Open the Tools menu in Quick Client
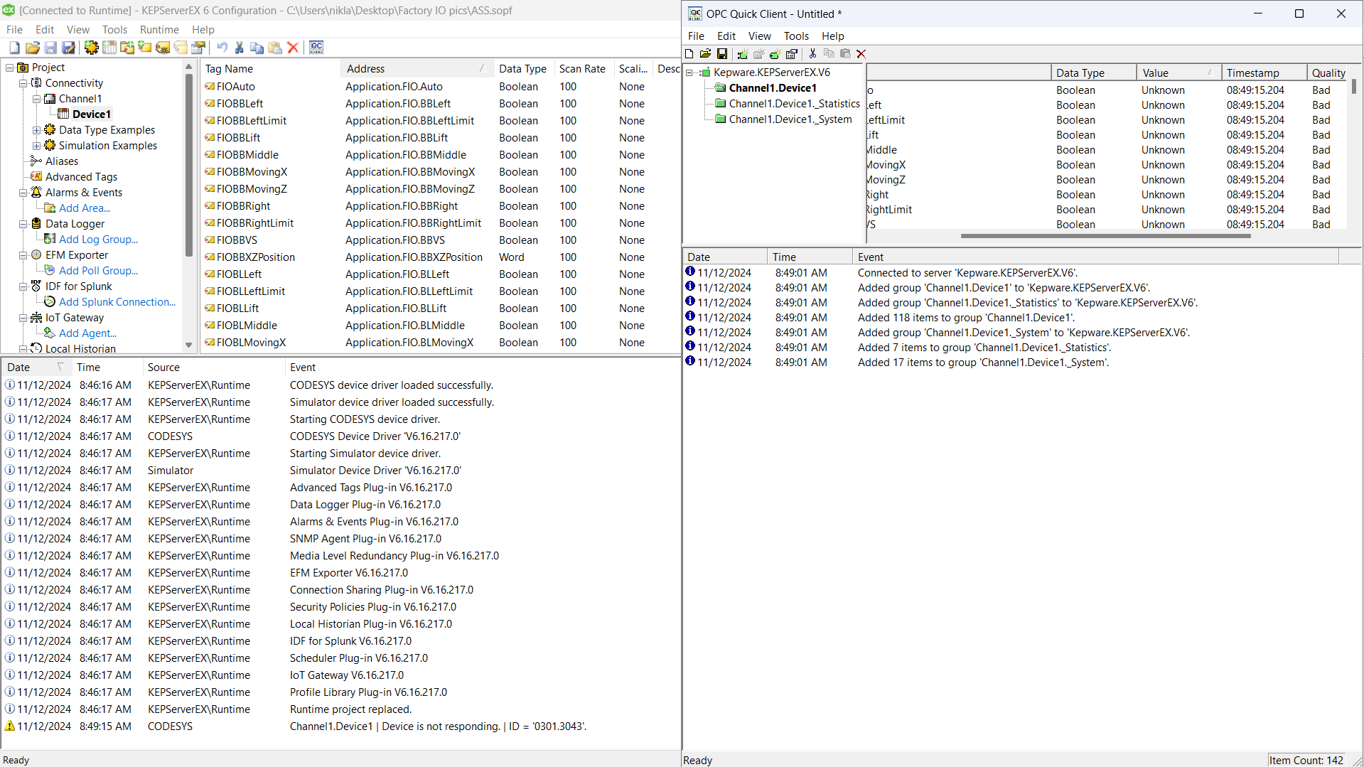This screenshot has width=1364, height=767. pyautogui.click(x=795, y=36)
